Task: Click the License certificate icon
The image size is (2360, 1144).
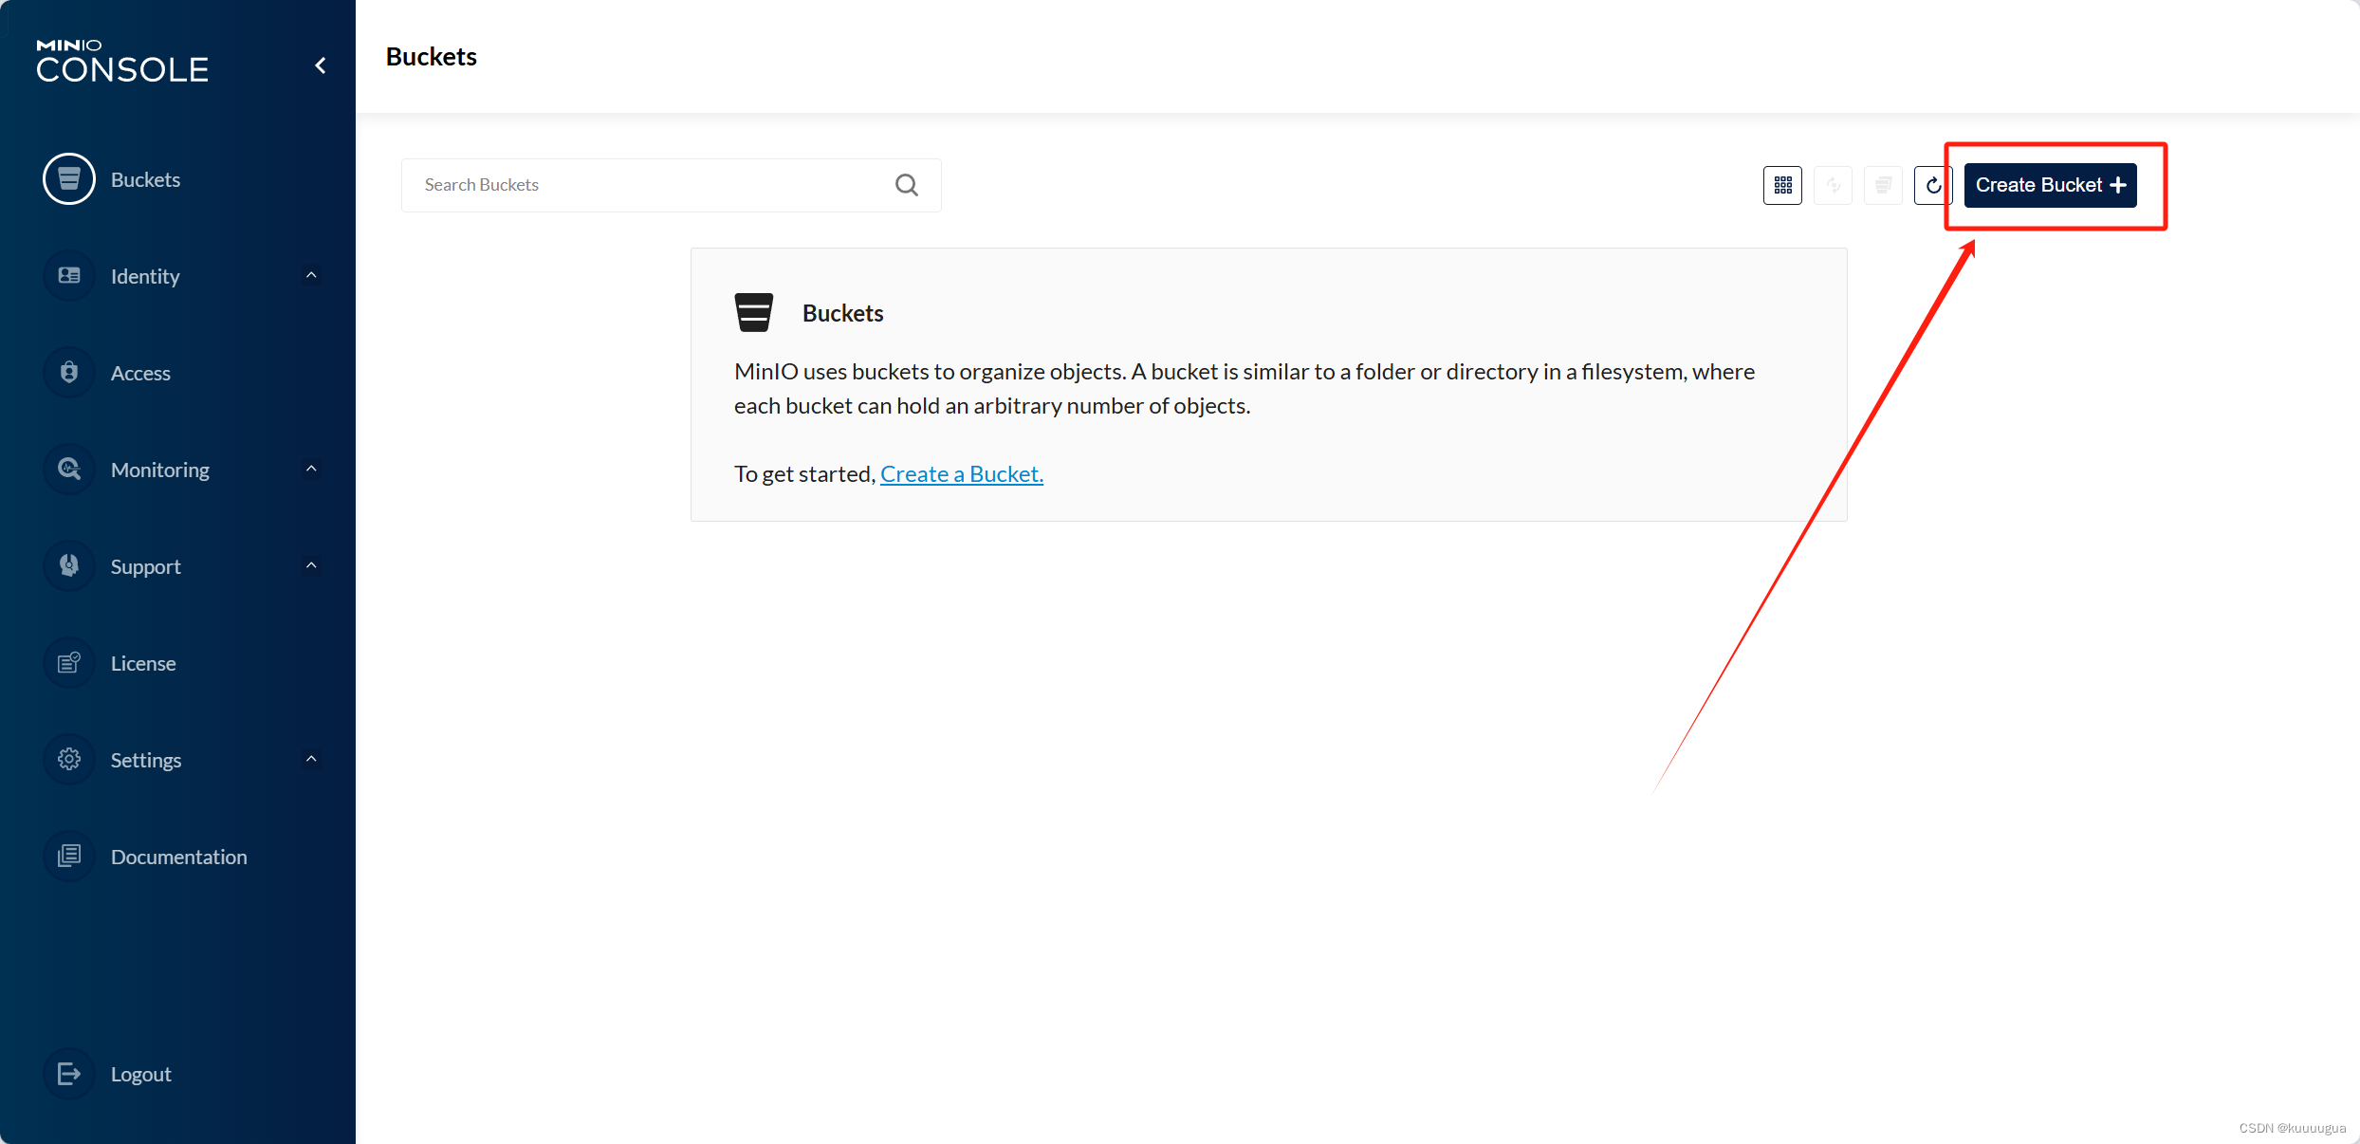Action: coord(69,663)
